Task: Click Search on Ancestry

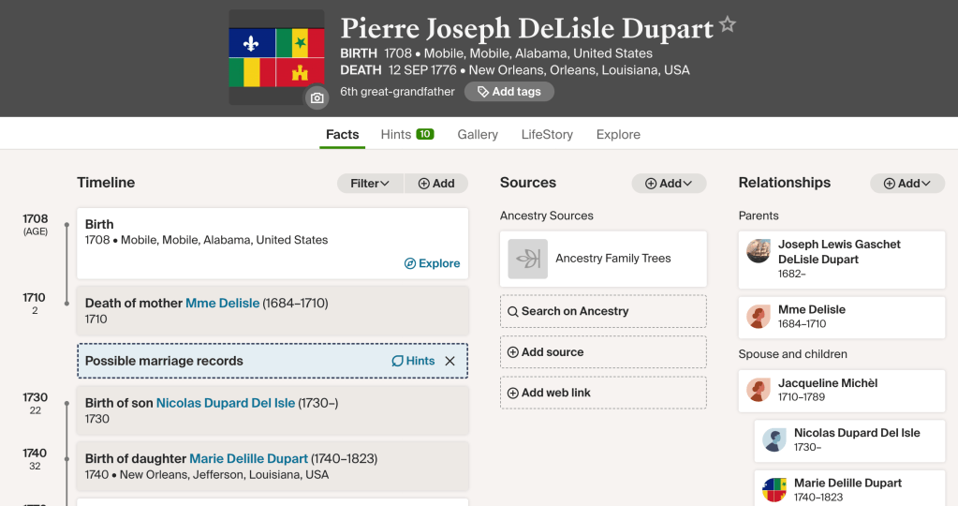Action: 568,311
